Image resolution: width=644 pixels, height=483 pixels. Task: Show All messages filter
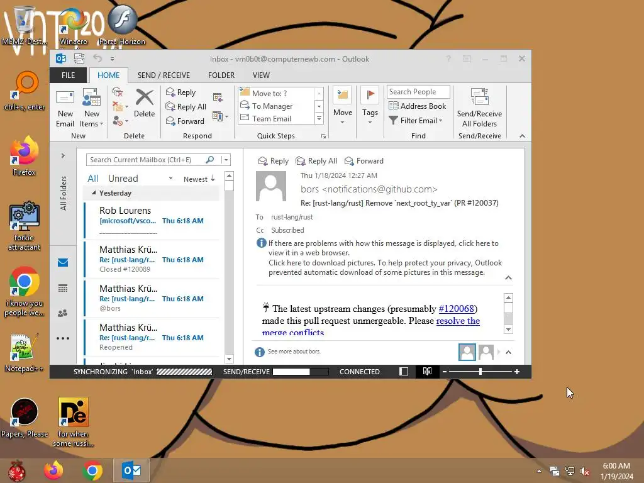[x=93, y=178]
